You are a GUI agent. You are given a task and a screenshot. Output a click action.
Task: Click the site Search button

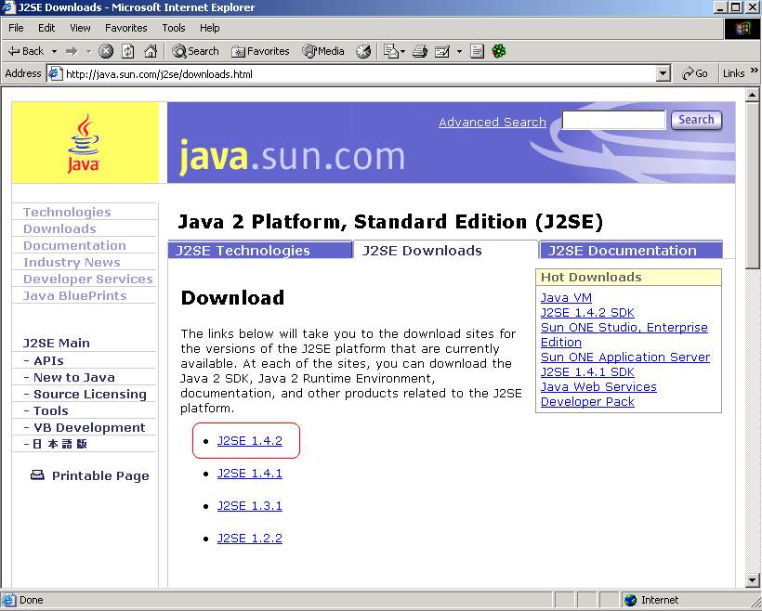pos(696,120)
